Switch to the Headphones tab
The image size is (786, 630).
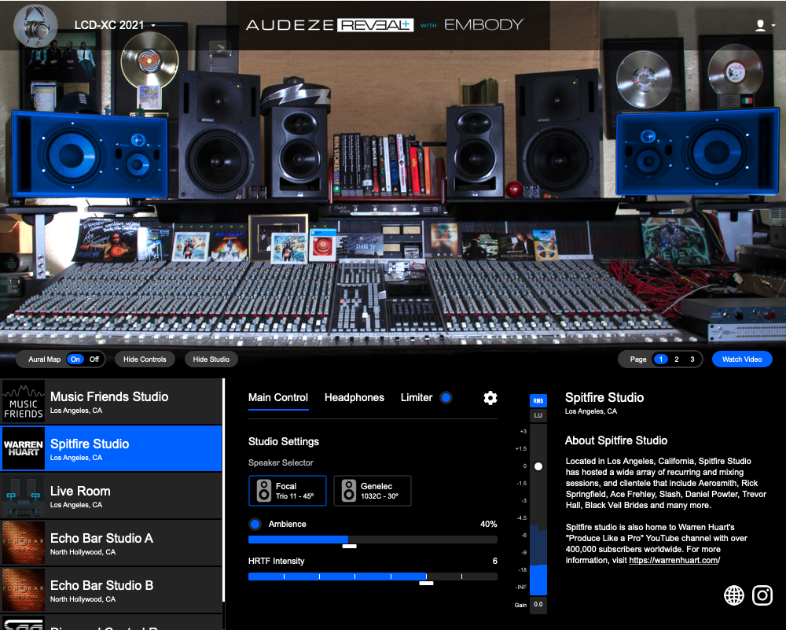tap(354, 398)
